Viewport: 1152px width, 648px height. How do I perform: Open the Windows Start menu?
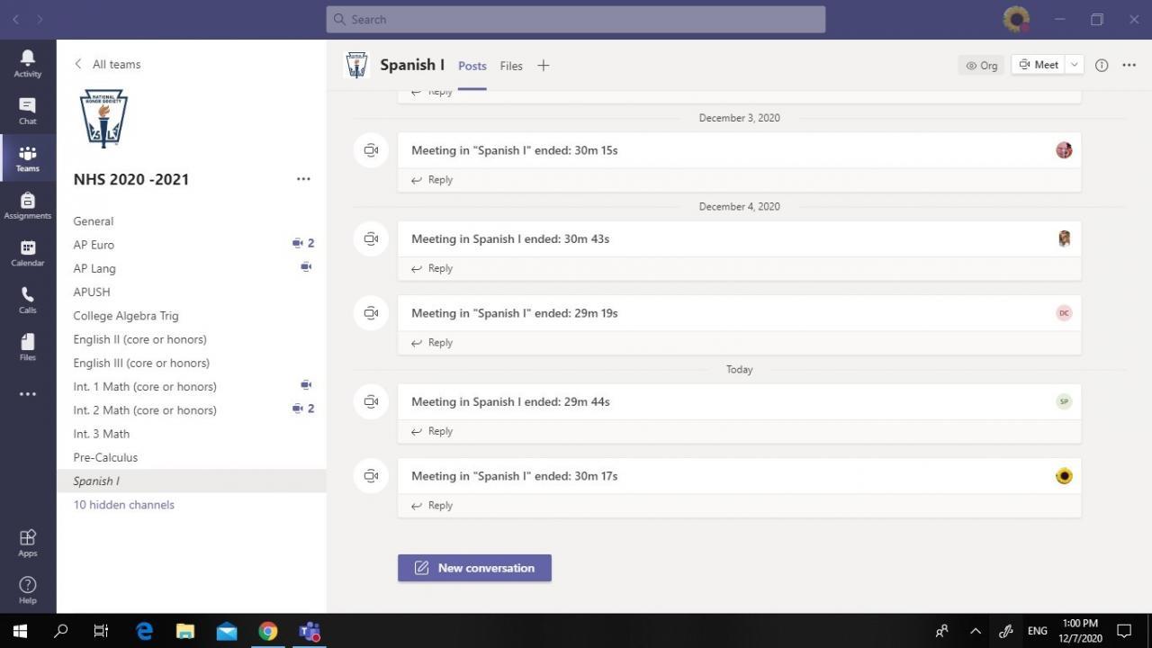click(20, 631)
